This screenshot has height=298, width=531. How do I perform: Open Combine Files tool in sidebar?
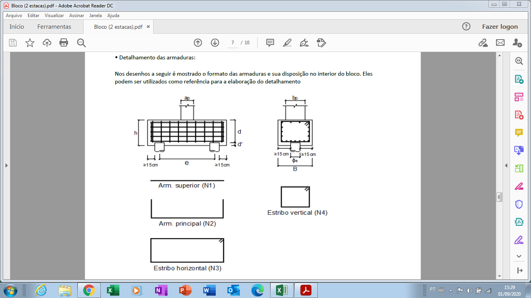tap(519, 151)
